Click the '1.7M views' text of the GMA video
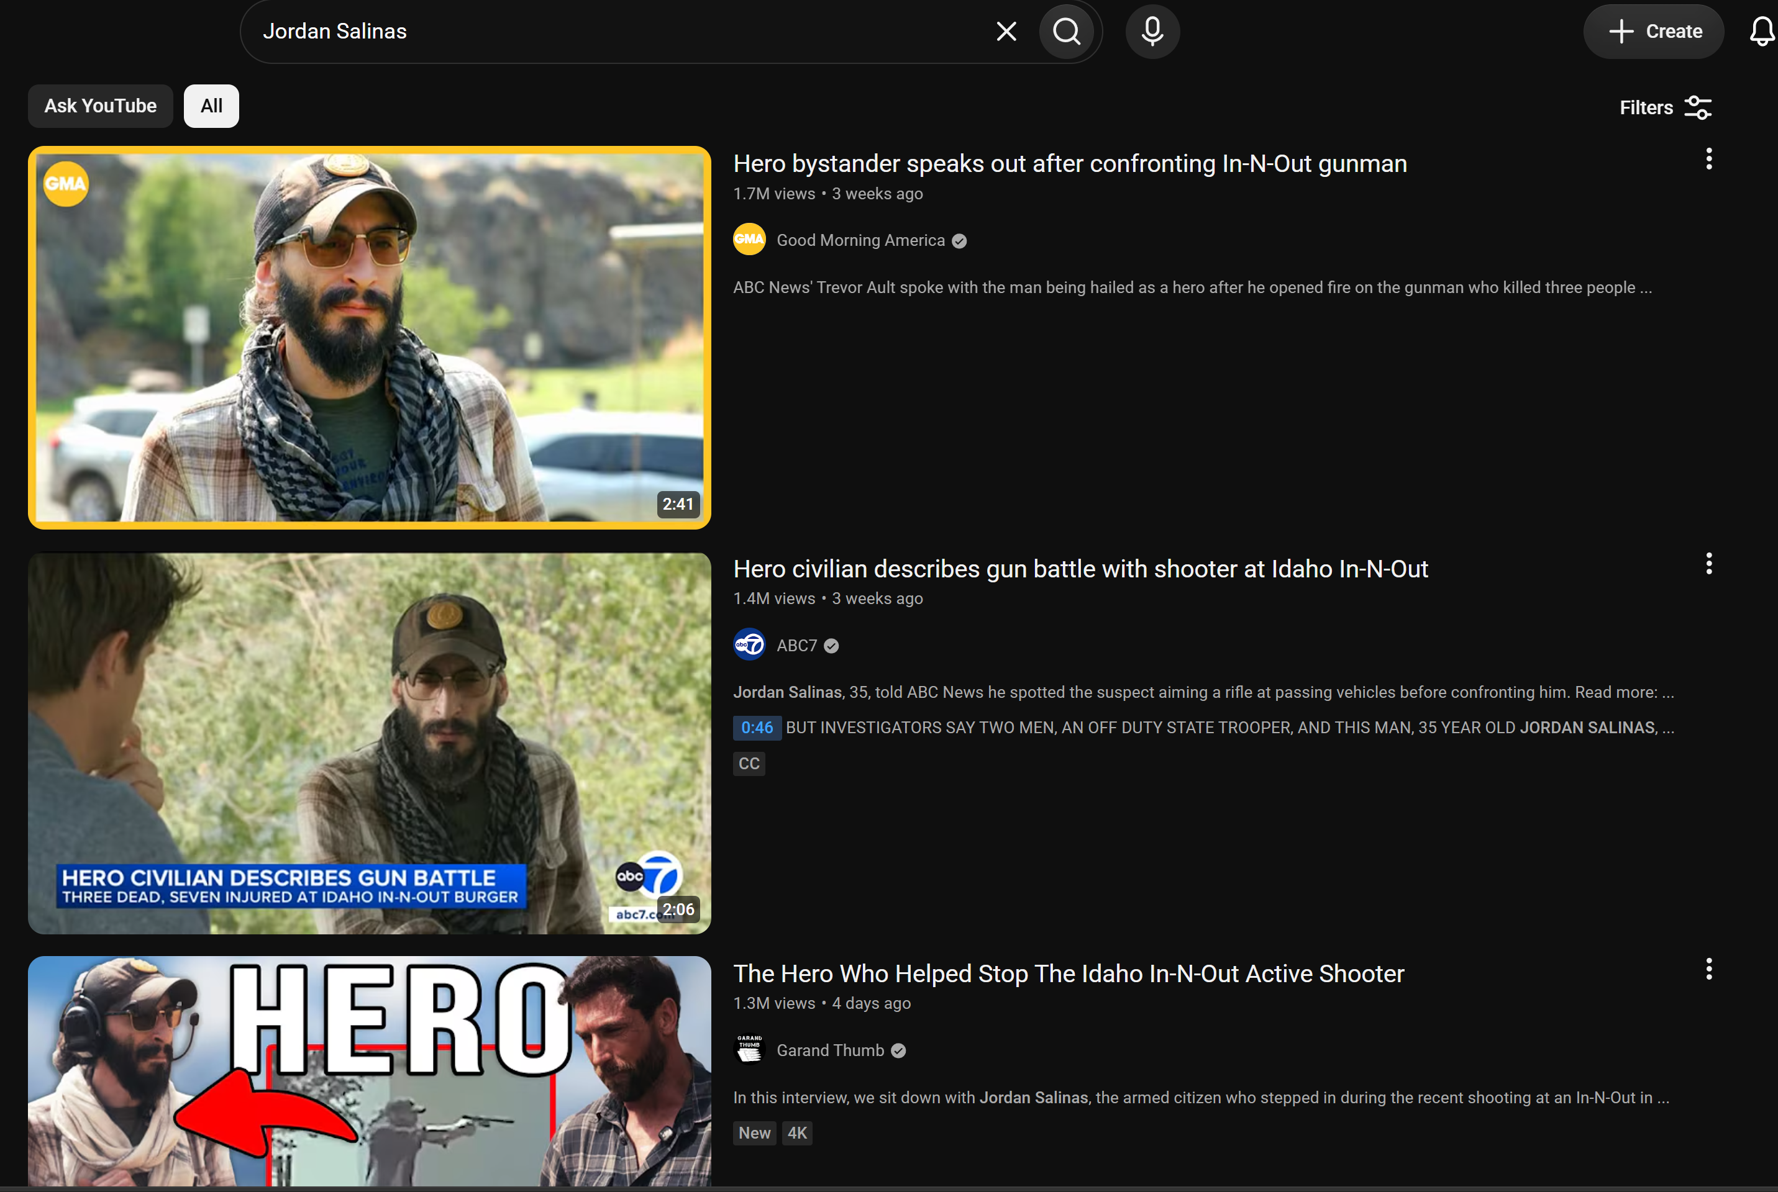The image size is (1778, 1192). pos(773,194)
